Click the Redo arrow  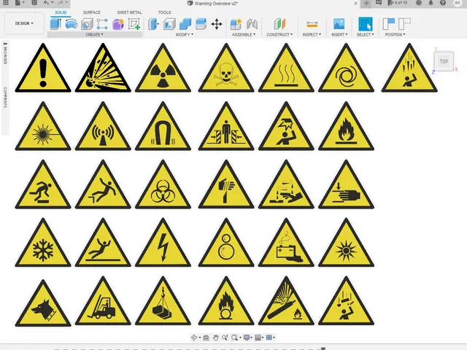pyautogui.click(x=61, y=3)
